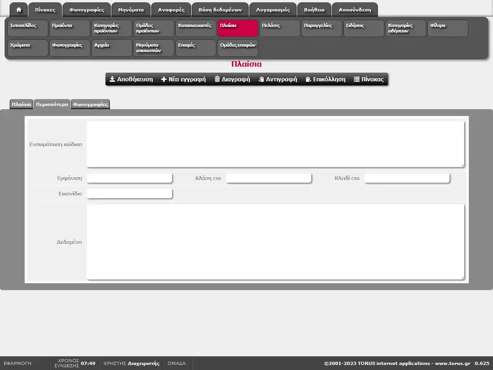Click the Αποθήκευση save icon button

(x=112, y=79)
